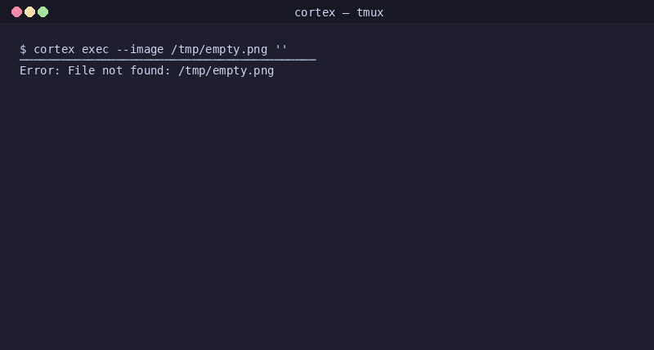Click the title bar dash between cortex and tmux
654x350 pixels.
pyautogui.click(x=346, y=13)
